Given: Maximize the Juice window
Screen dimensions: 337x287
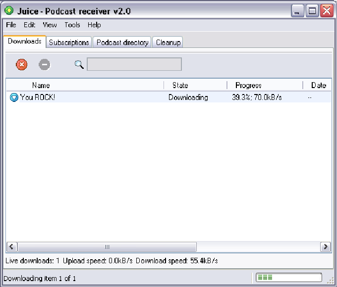Looking at the screenshot, I should pyautogui.click(x=312, y=11).
